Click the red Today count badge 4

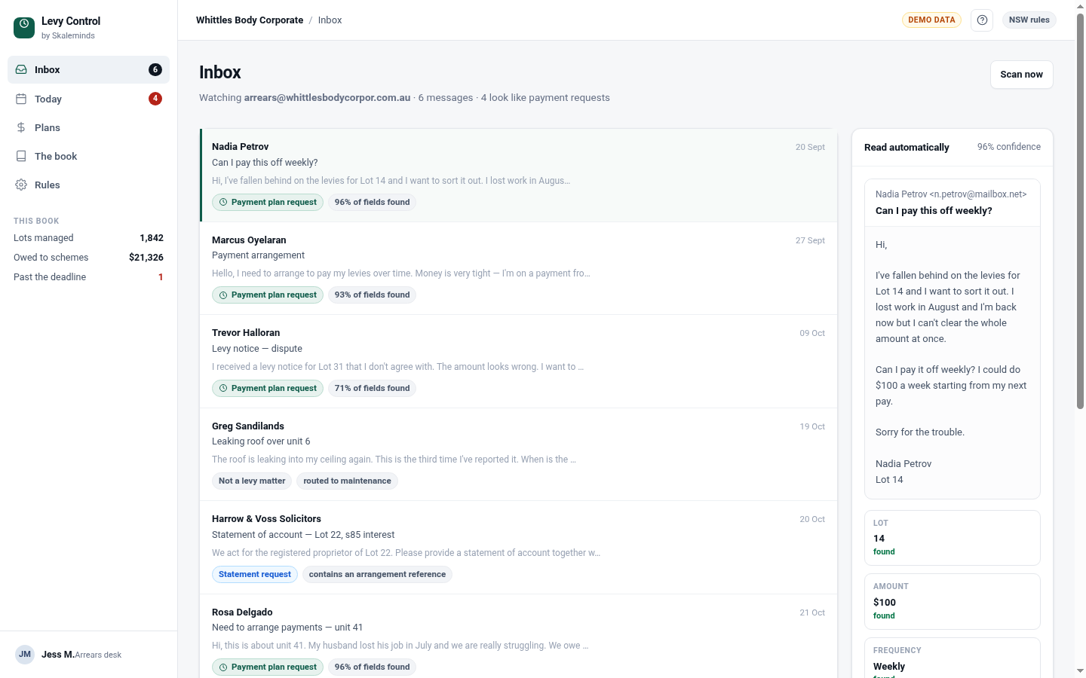click(155, 99)
